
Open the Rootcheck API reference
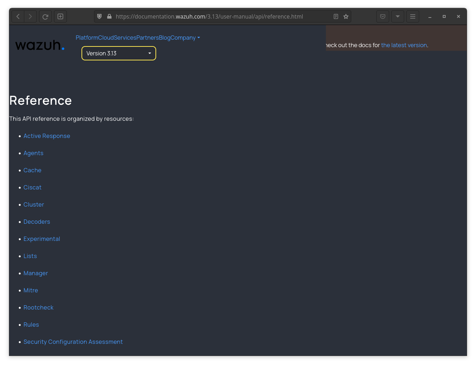point(38,307)
